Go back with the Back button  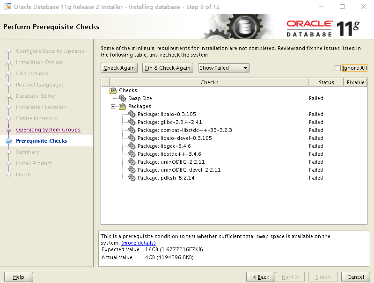coord(260,277)
